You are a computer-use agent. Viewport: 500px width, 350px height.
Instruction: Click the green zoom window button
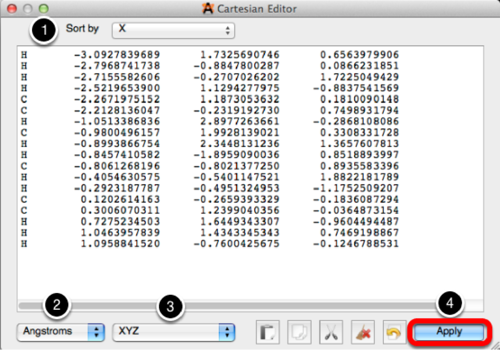(x=43, y=9)
